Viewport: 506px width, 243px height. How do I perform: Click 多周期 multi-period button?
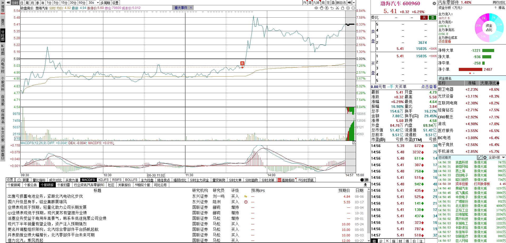[105, 3]
